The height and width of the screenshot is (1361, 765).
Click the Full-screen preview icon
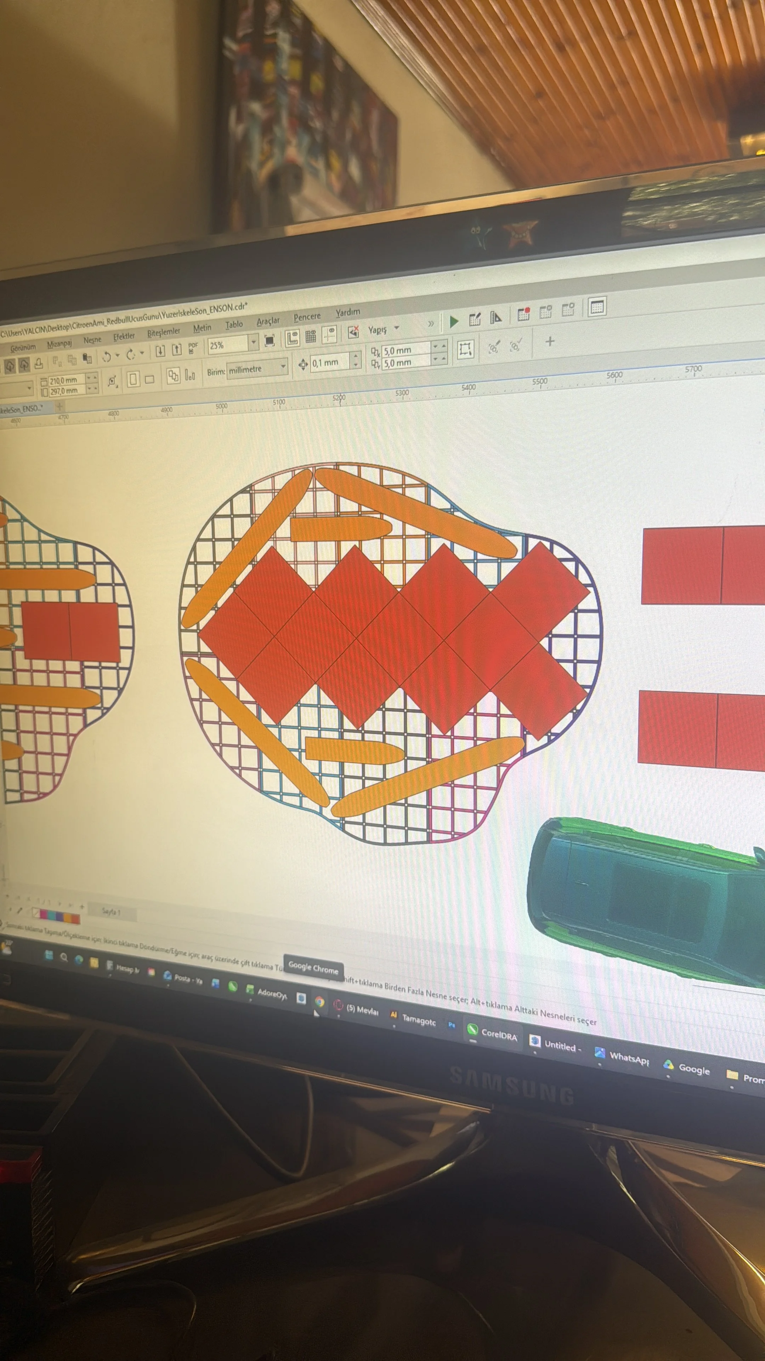[x=269, y=340]
